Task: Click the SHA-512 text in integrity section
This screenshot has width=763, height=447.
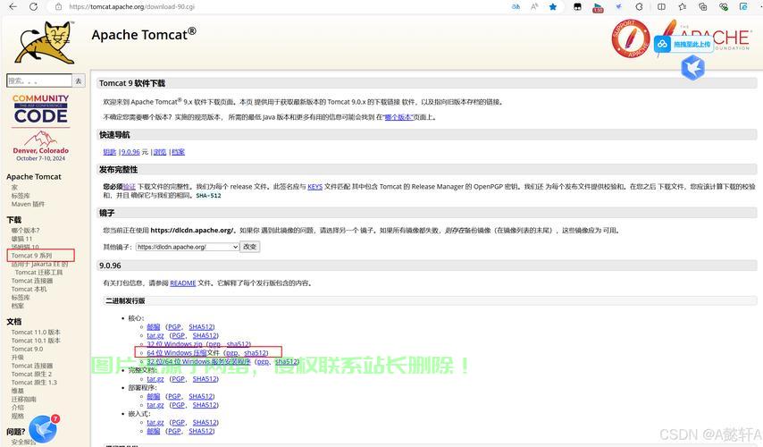Action: pyautogui.click(x=209, y=196)
